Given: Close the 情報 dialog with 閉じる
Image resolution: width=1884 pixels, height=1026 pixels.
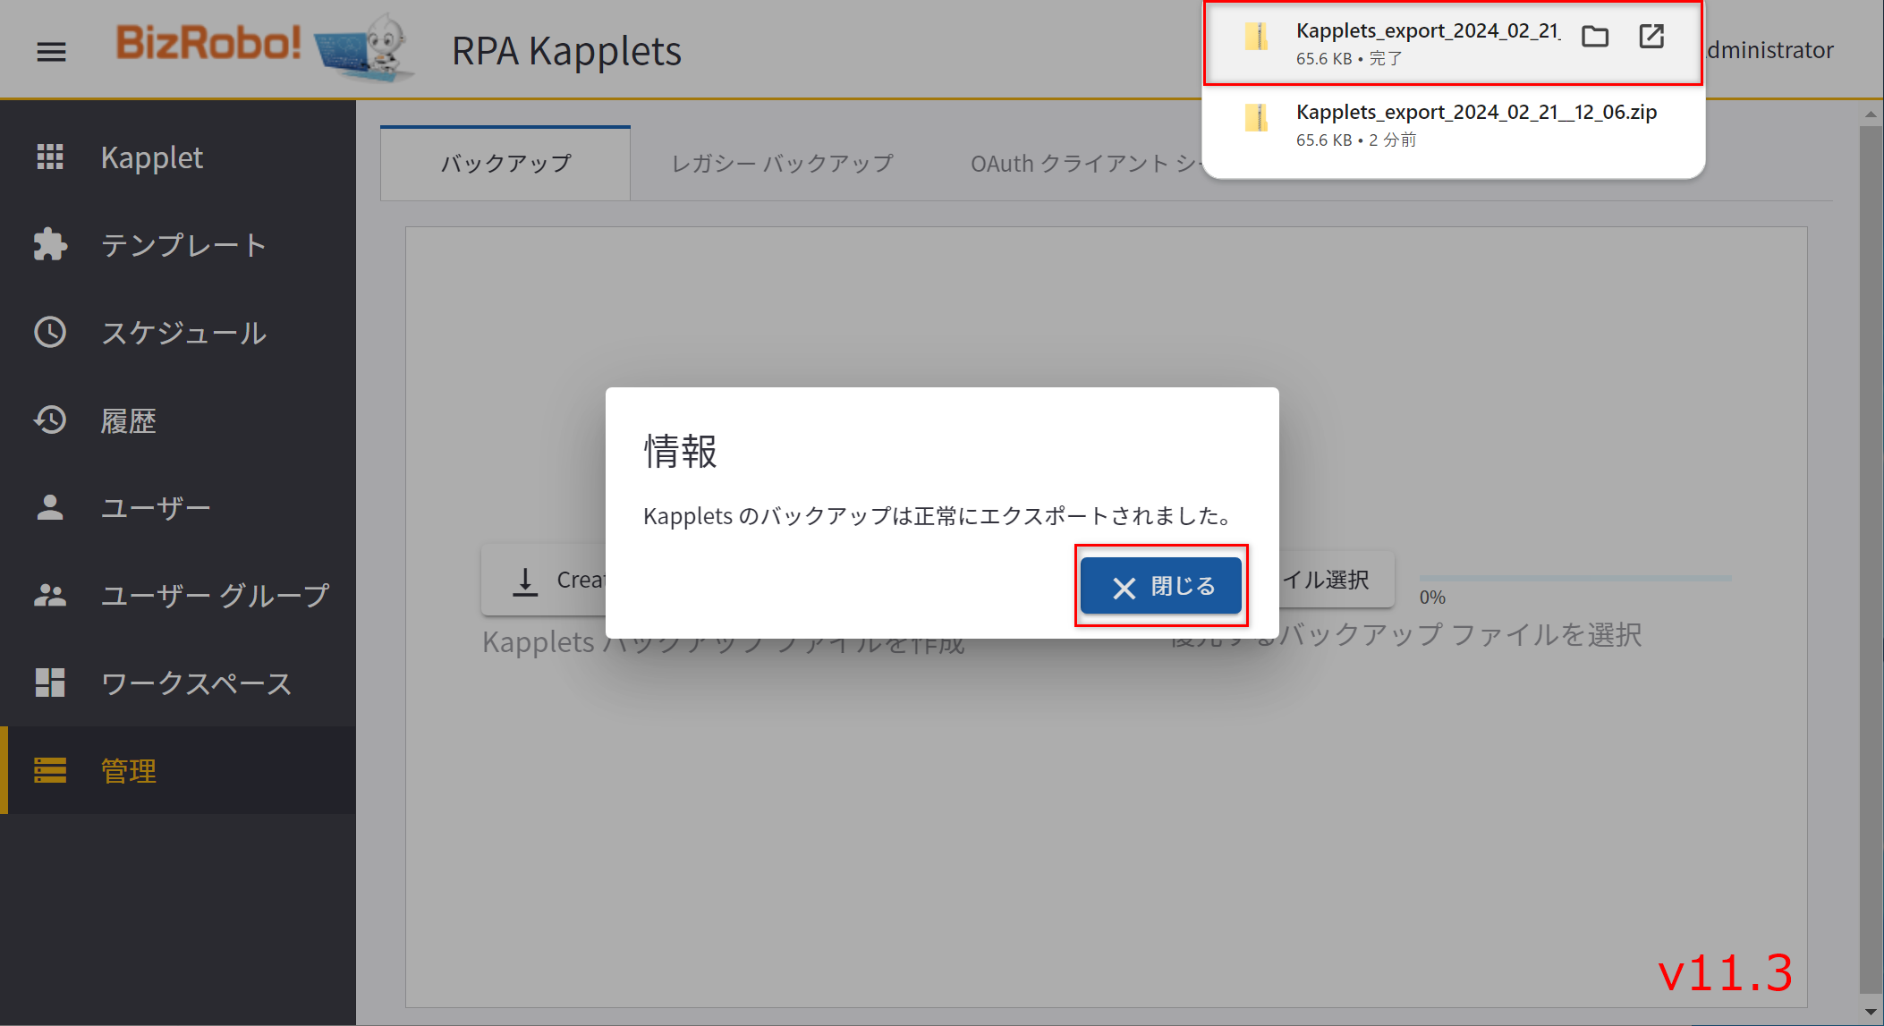Looking at the screenshot, I should coord(1161,586).
